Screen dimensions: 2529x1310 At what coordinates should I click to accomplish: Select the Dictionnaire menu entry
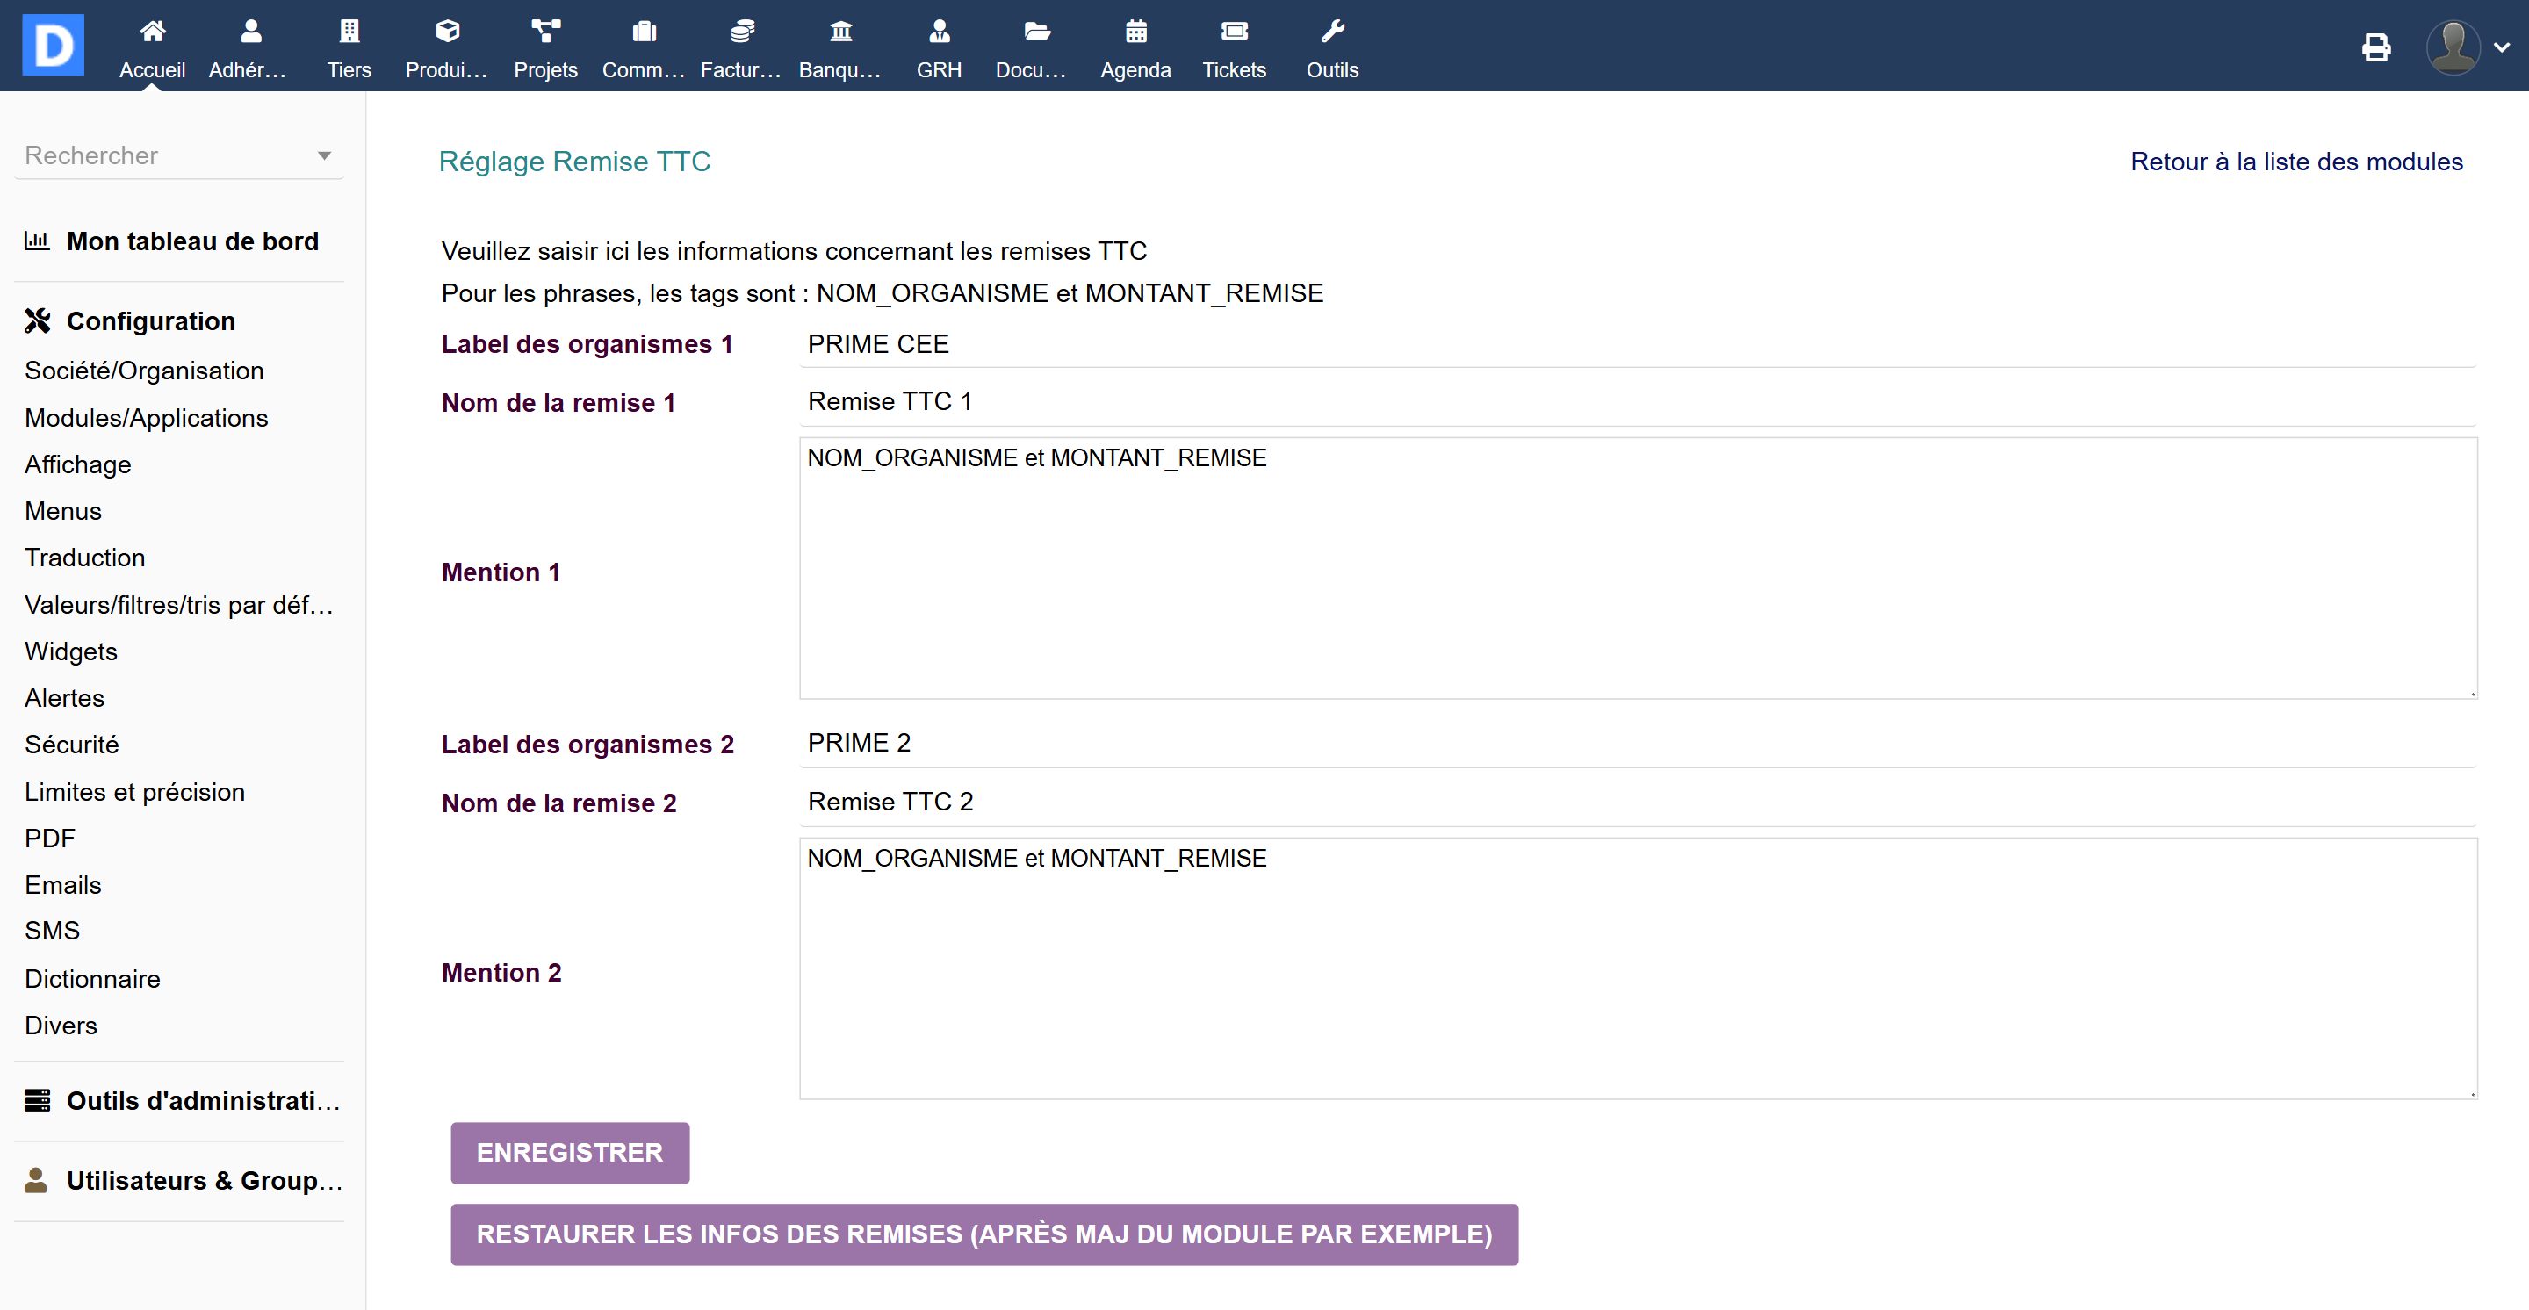click(92, 978)
